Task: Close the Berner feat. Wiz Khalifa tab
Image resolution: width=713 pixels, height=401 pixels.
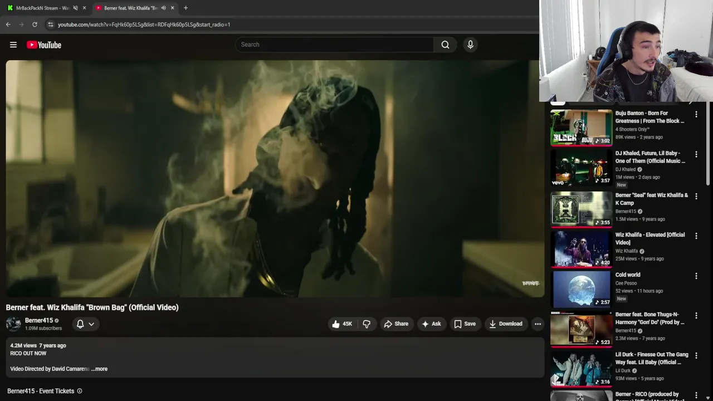Action: tap(173, 8)
